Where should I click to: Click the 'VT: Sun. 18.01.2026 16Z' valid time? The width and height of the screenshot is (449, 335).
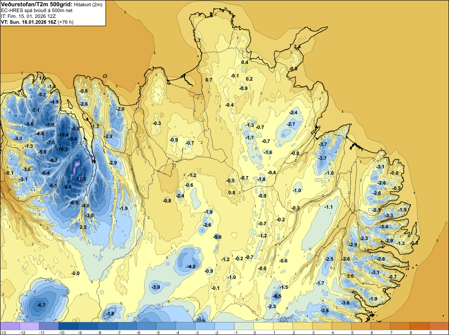[29, 22]
